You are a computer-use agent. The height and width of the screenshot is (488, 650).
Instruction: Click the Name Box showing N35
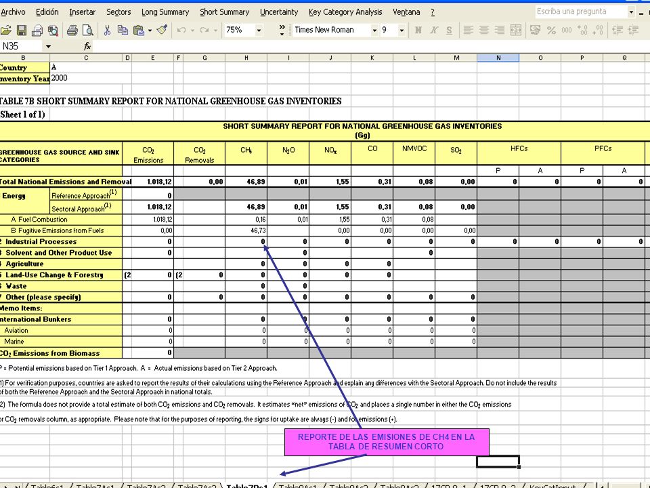tap(22, 46)
